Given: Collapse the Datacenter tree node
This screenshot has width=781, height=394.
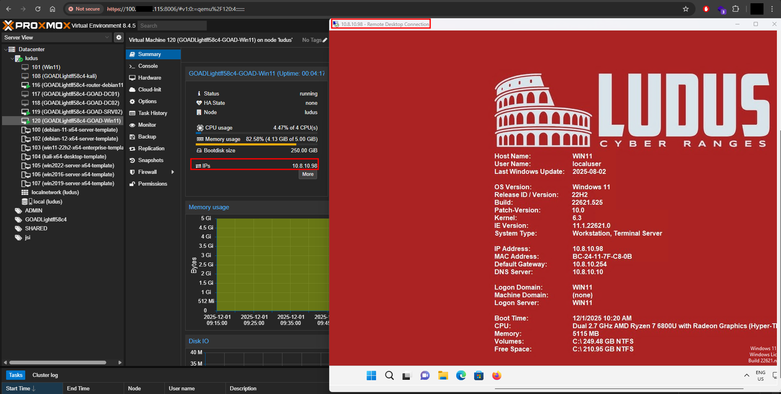Looking at the screenshot, I should [x=6, y=50].
